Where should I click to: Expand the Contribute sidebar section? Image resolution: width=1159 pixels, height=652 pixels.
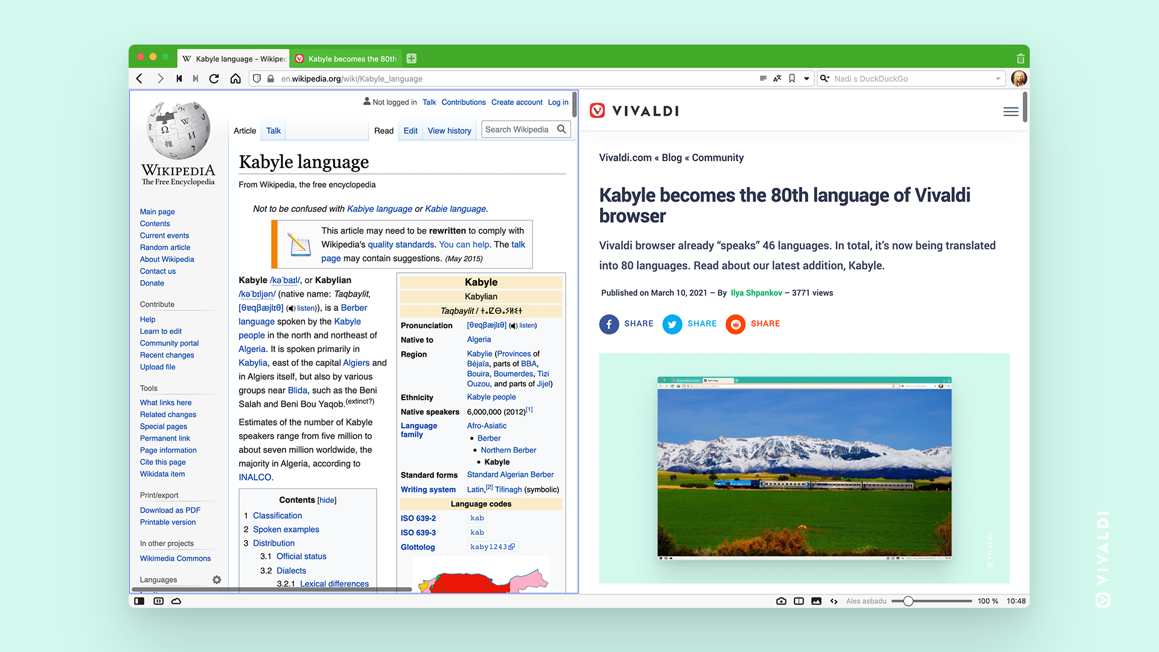click(x=156, y=304)
